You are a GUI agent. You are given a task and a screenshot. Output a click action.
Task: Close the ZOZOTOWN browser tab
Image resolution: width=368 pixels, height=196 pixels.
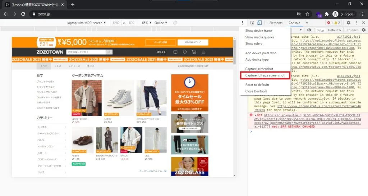(x=63, y=4)
